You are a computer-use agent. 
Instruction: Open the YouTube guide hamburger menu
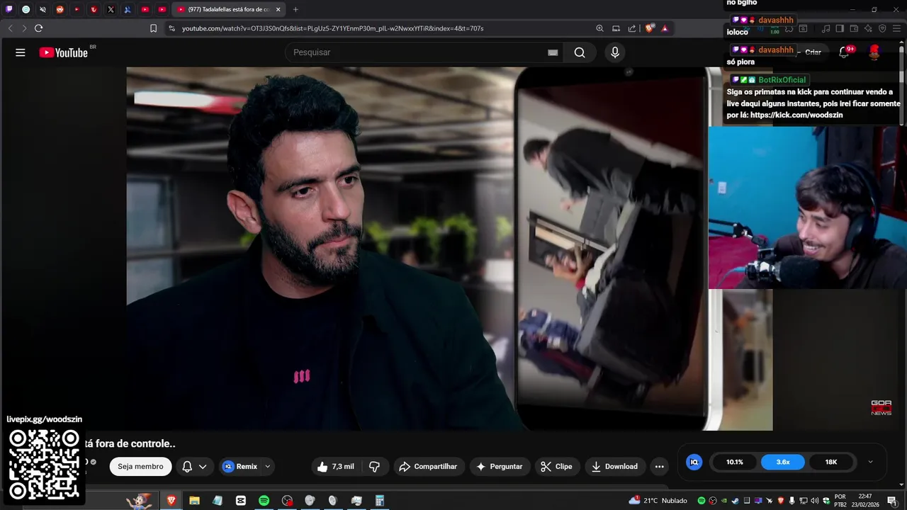click(21, 52)
